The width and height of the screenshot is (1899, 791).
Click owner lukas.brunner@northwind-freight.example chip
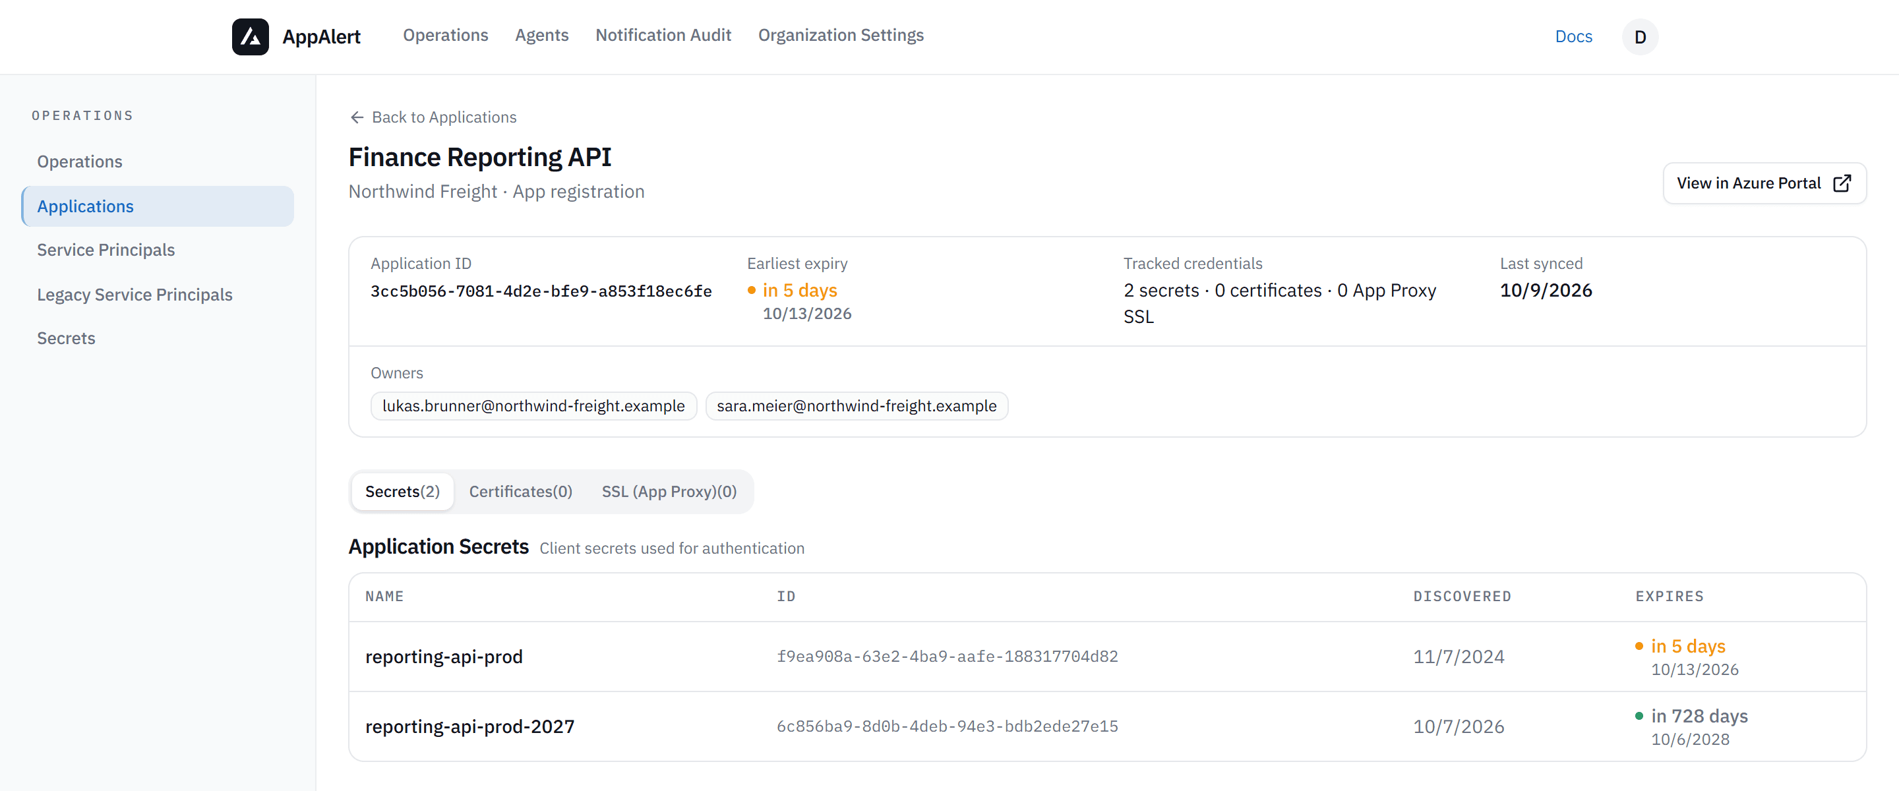(533, 406)
